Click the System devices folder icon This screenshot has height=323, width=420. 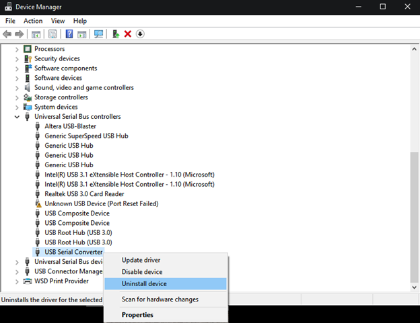tap(28, 107)
